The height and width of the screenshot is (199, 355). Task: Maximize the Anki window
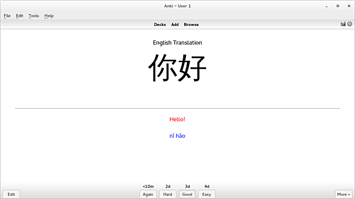coord(338,6)
